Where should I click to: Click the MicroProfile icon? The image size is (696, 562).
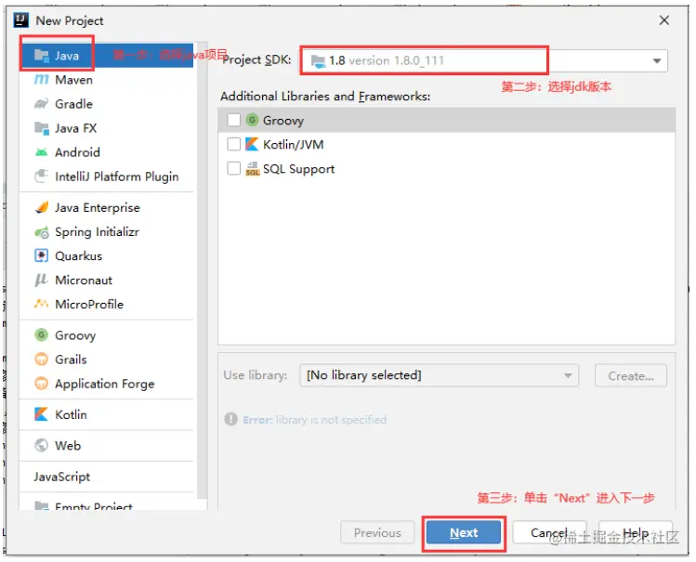click(41, 305)
